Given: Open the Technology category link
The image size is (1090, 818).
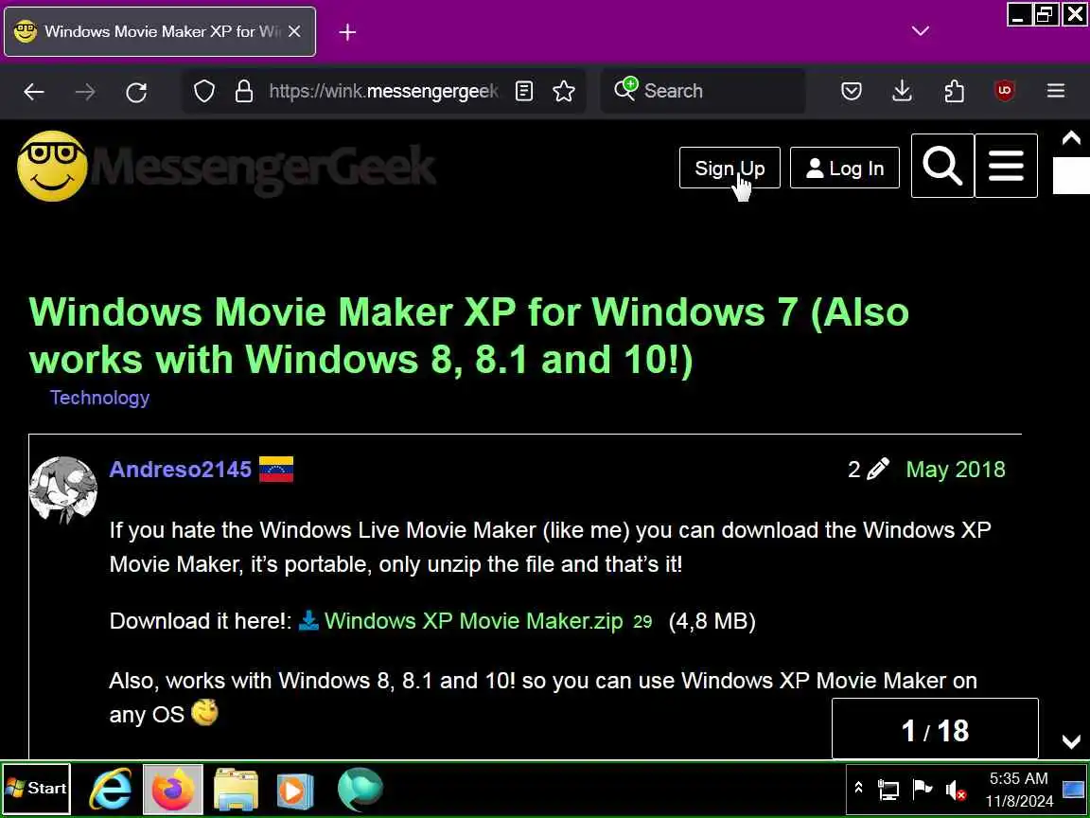Looking at the screenshot, I should point(99,398).
